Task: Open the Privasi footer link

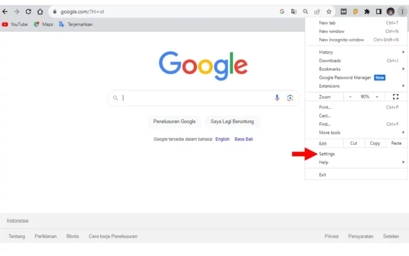Action: [x=331, y=236]
